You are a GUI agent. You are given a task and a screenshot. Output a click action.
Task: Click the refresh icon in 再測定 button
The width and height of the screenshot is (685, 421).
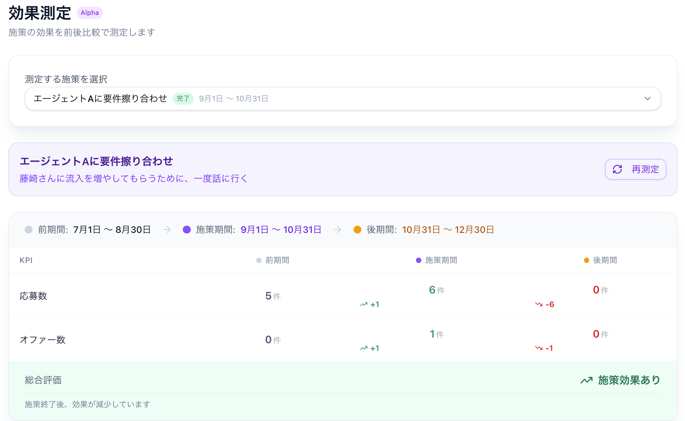617,169
